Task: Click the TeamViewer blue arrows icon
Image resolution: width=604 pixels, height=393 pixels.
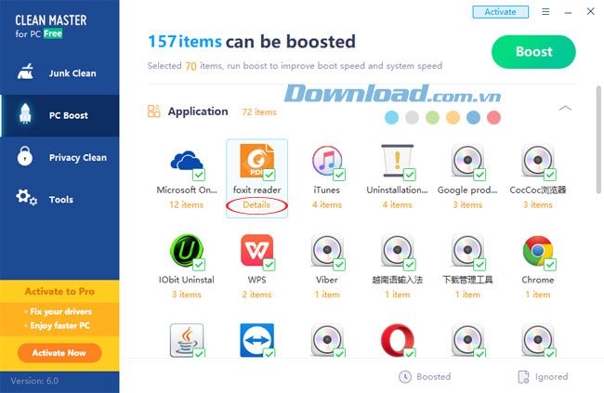Action: (256, 340)
